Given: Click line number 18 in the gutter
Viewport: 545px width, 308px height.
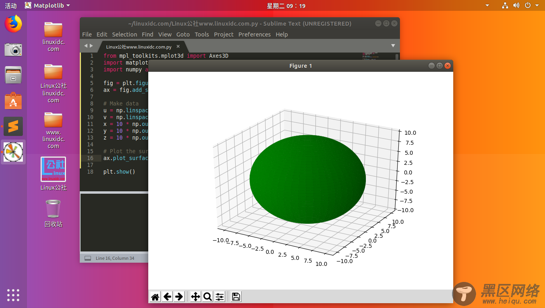Looking at the screenshot, I should [x=90, y=172].
